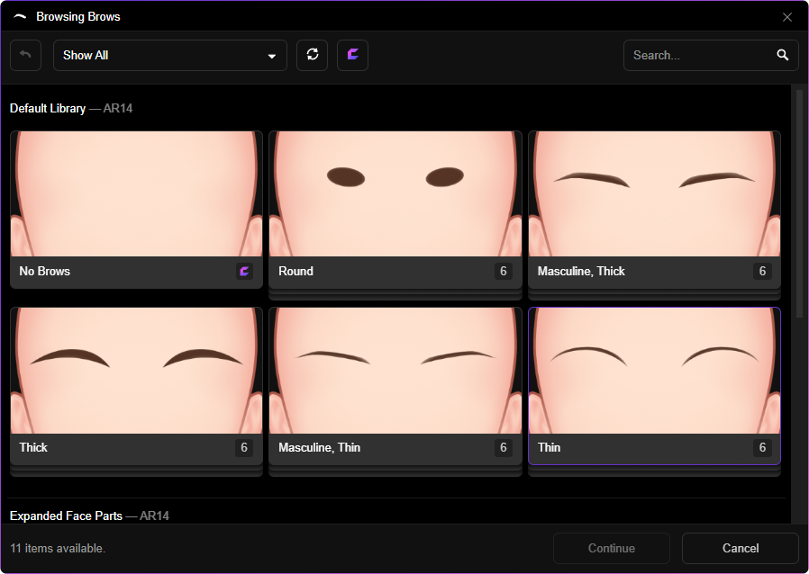Click the 6 badge on Masculine, Thin

[503, 447]
